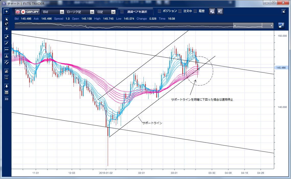Click the GBP/JPY currency pair button
This screenshot has height=179, width=291.
pos(27,12)
